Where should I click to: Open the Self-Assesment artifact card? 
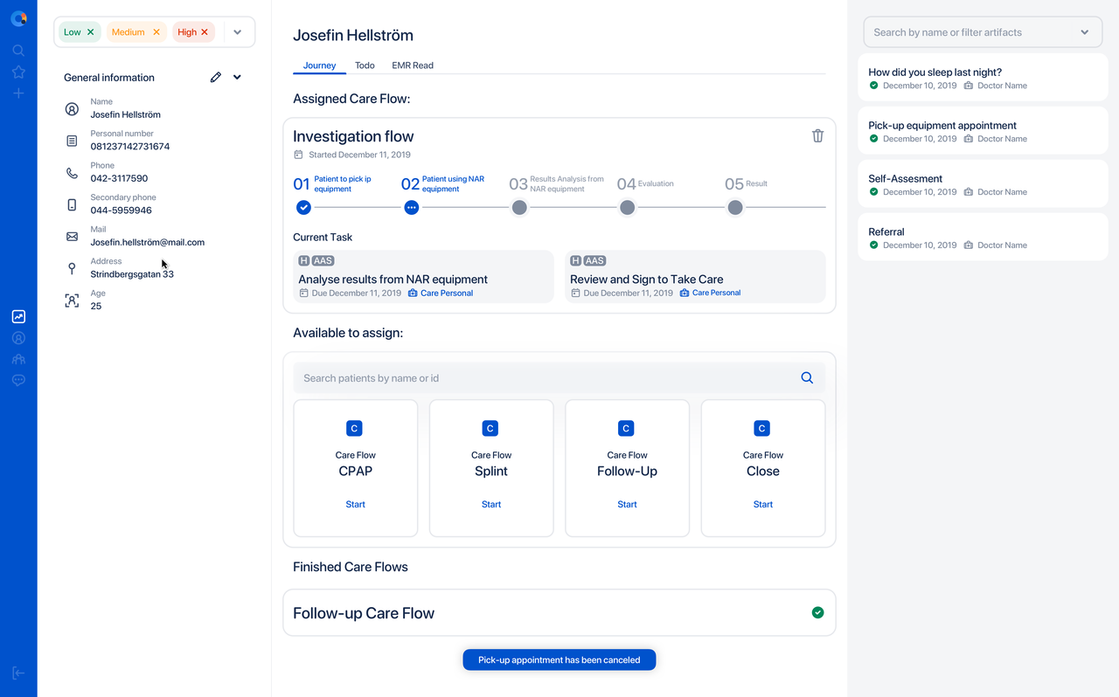point(982,184)
